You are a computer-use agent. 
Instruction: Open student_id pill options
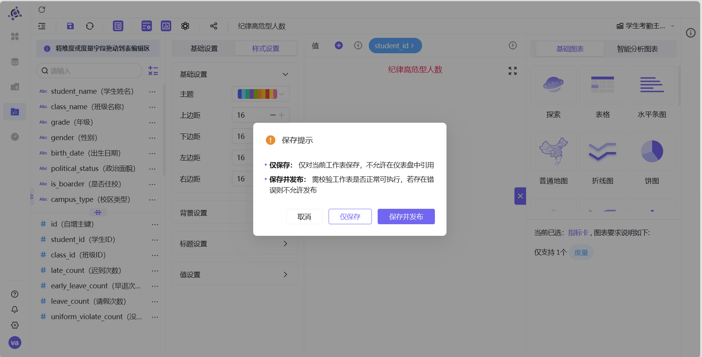(x=395, y=46)
